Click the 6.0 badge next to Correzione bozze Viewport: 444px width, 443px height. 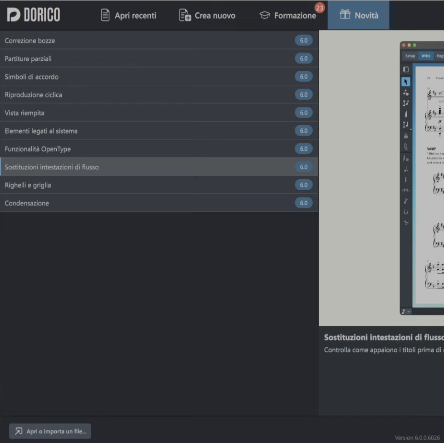click(303, 40)
